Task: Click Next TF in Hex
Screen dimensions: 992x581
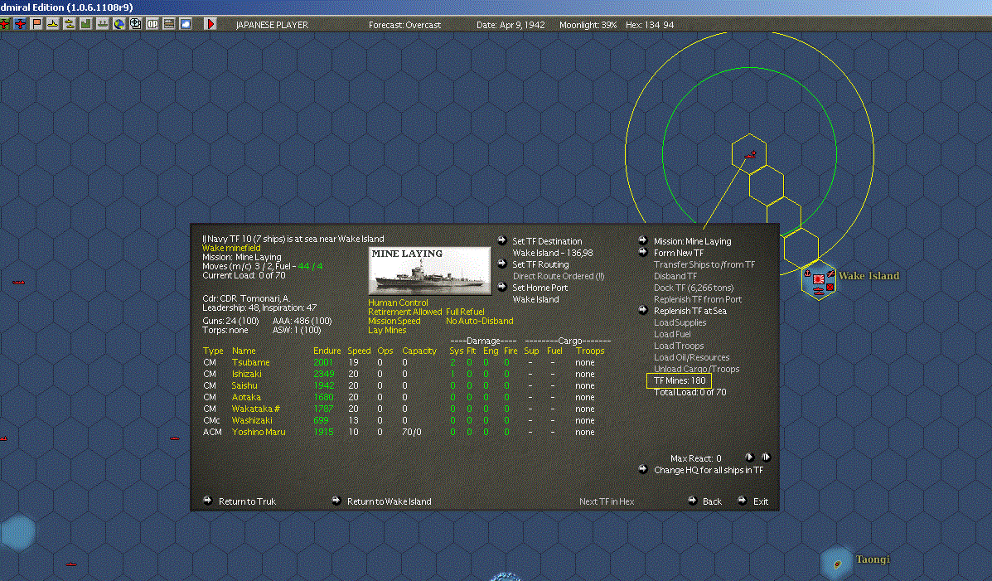Action: pyautogui.click(x=607, y=501)
